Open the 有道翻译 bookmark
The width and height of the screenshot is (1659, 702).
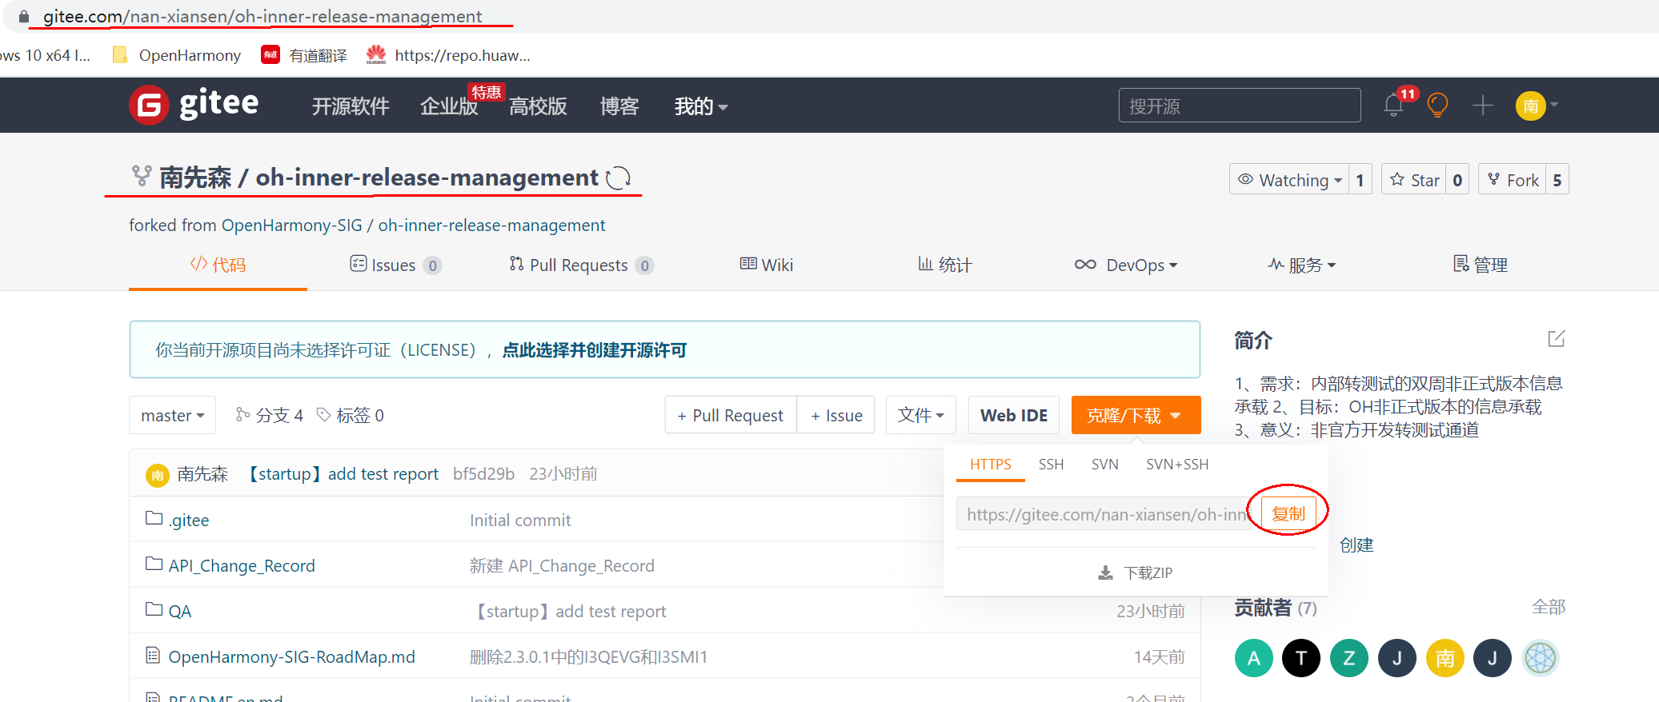[x=304, y=54]
